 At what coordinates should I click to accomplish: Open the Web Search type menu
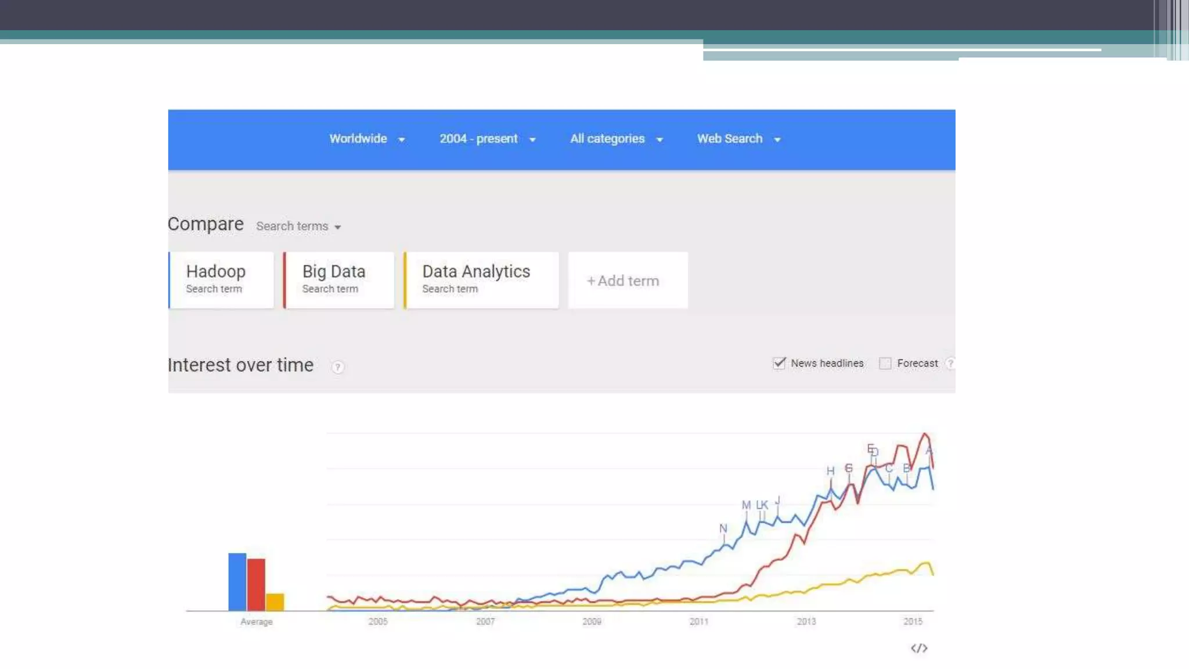(738, 139)
